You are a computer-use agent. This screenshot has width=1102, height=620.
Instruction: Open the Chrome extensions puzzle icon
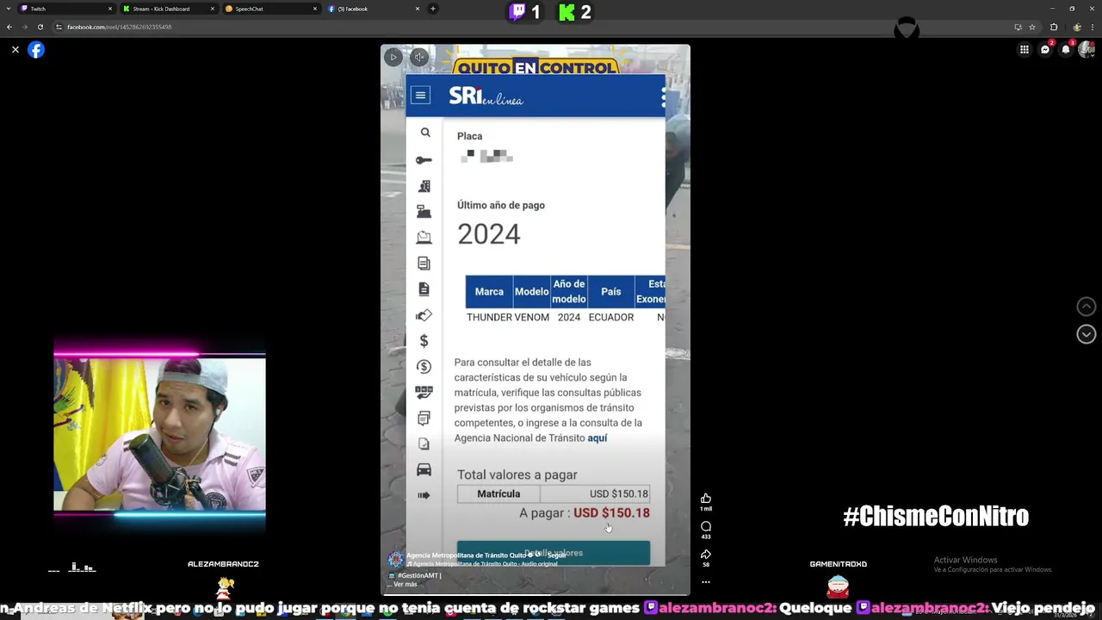1054,27
